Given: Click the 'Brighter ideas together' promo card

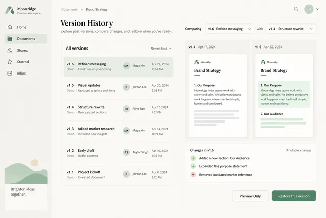Looking at the screenshot, I should pyautogui.click(x=26, y=185).
